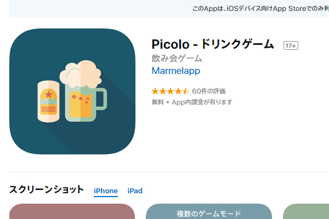Click the star rating icons
This screenshot has height=219, width=329.
(x=170, y=91)
